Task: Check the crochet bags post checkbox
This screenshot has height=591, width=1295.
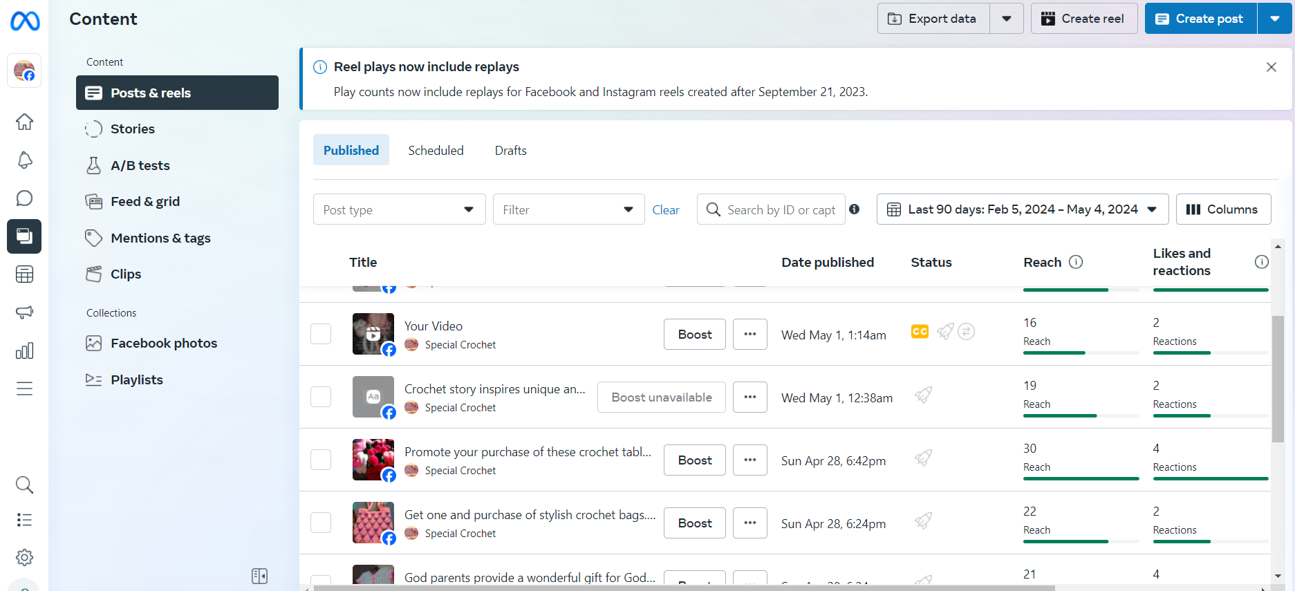Action: tap(321, 523)
